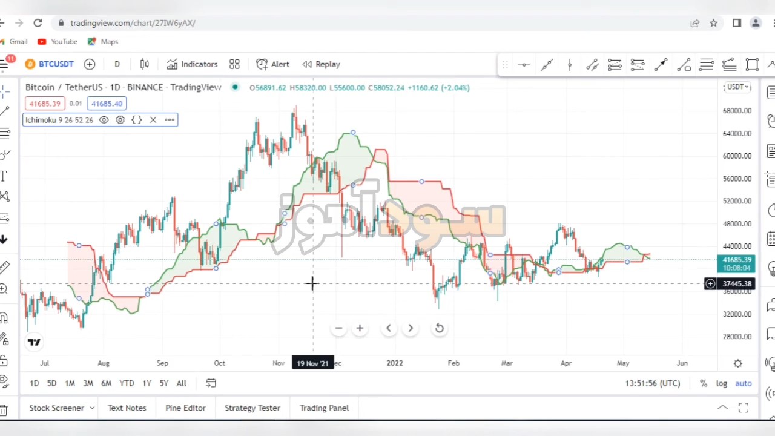Screen dimensions: 775x436
Task: Select the text annotation tool
Action: pos(4,176)
